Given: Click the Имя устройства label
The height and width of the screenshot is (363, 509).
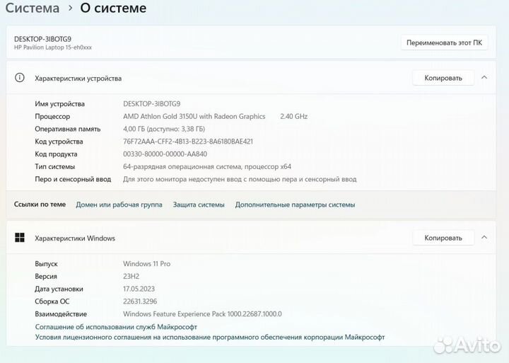Looking at the screenshot, I should click(x=59, y=104).
